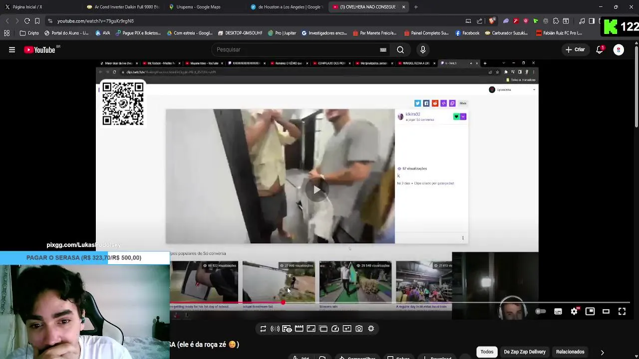The image size is (639, 359).
Task: Click the green arrow extension icon
Action: 536,21
